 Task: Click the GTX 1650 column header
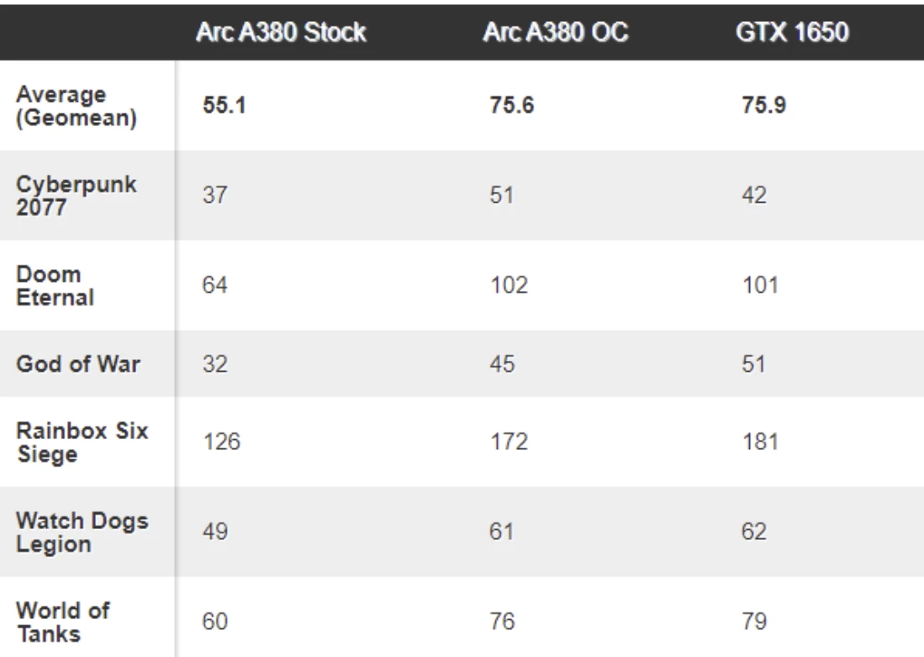click(x=792, y=32)
